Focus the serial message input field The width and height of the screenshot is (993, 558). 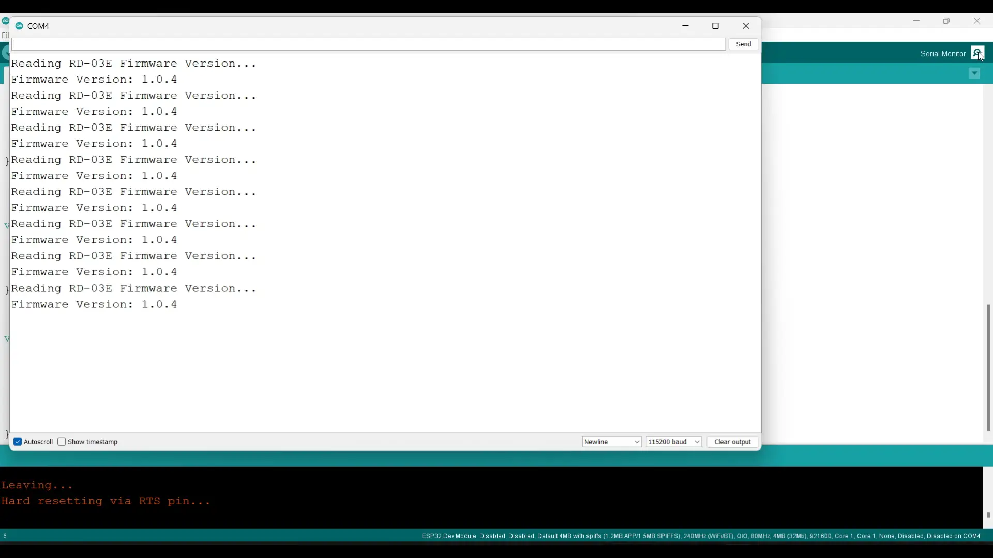(x=369, y=44)
